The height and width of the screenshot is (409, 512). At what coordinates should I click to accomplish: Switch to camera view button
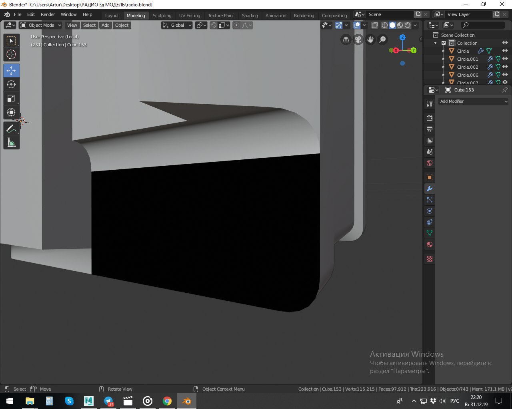(358, 40)
